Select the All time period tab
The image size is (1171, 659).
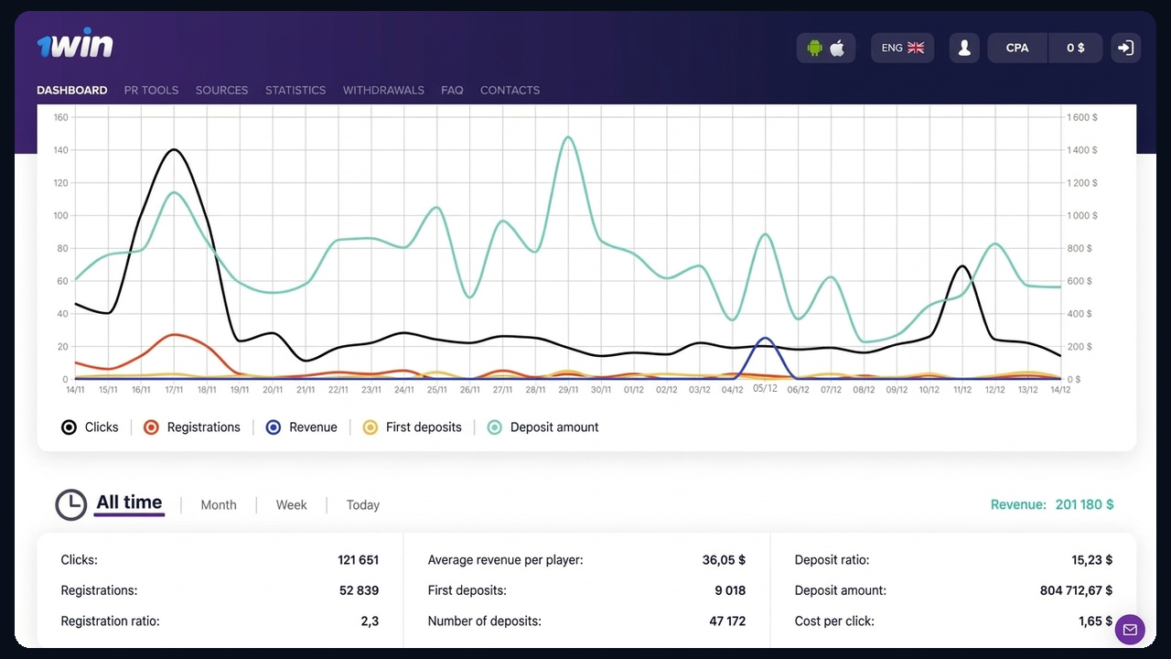pyautogui.click(x=129, y=502)
